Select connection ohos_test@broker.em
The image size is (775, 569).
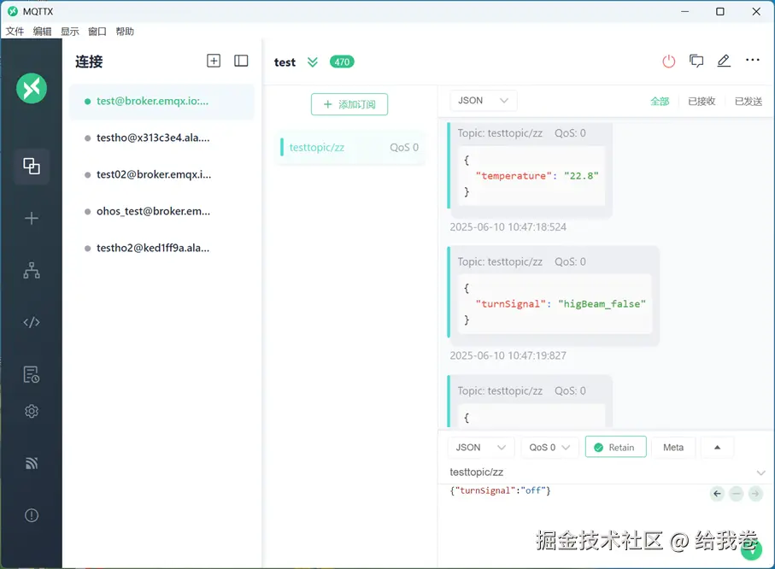point(161,211)
